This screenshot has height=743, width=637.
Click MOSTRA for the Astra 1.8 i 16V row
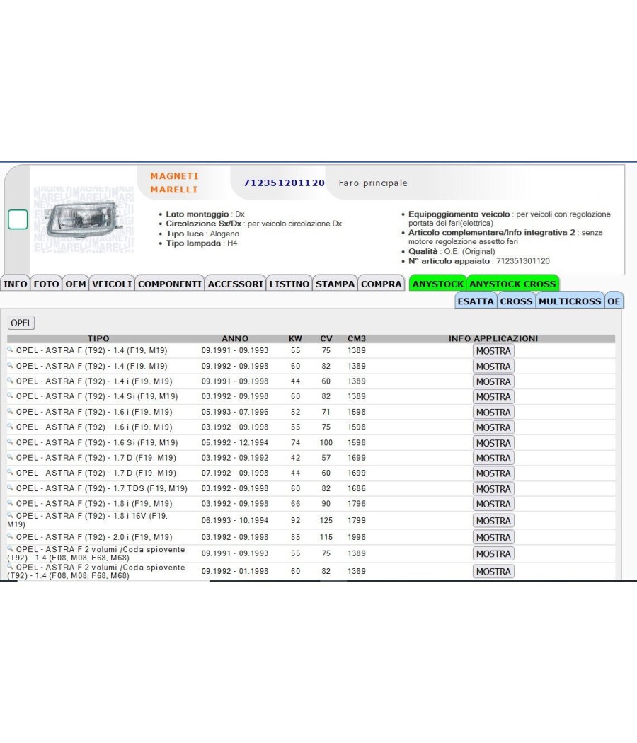click(493, 521)
